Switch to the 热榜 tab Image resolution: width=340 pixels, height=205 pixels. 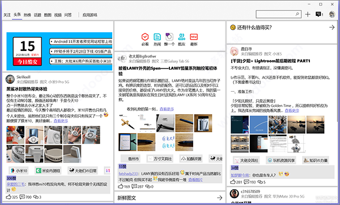click(x=27, y=15)
